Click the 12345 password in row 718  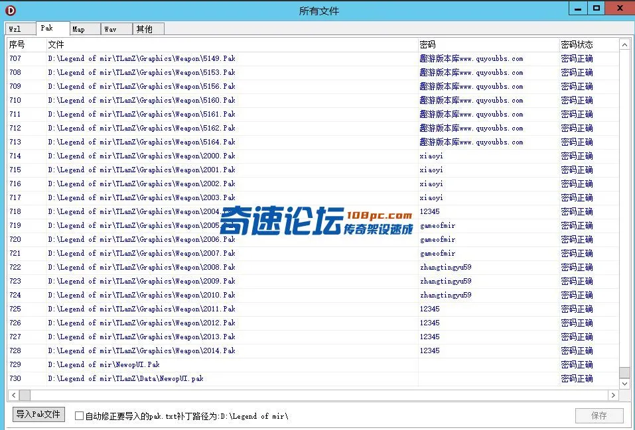(x=430, y=211)
